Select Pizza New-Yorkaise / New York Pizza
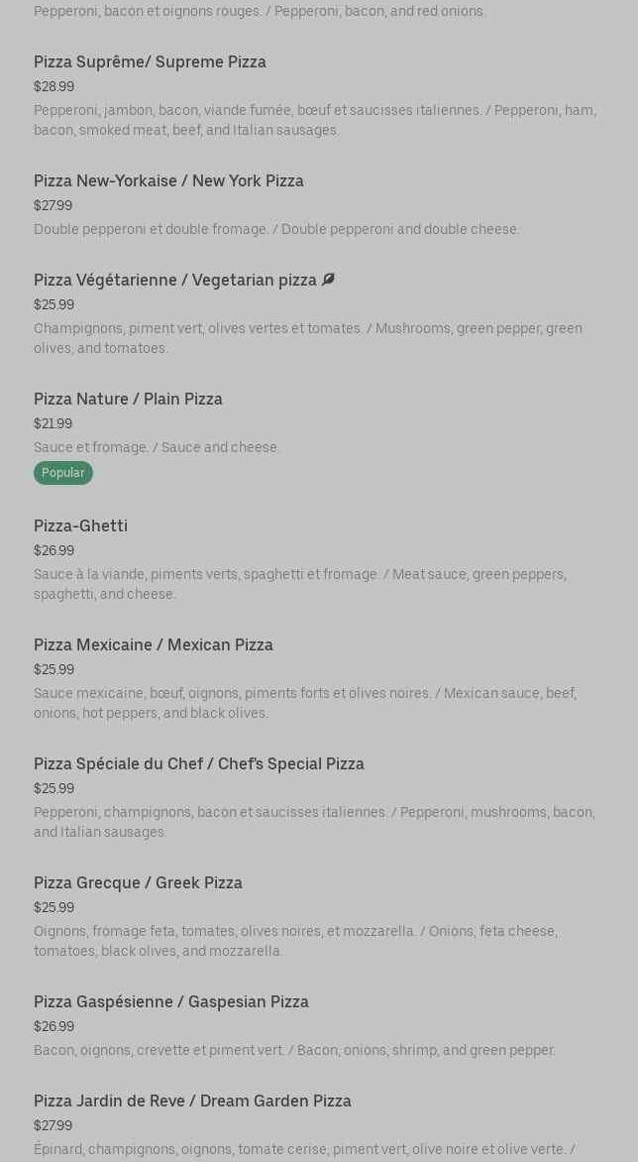The height and width of the screenshot is (1162, 638). [x=168, y=180]
